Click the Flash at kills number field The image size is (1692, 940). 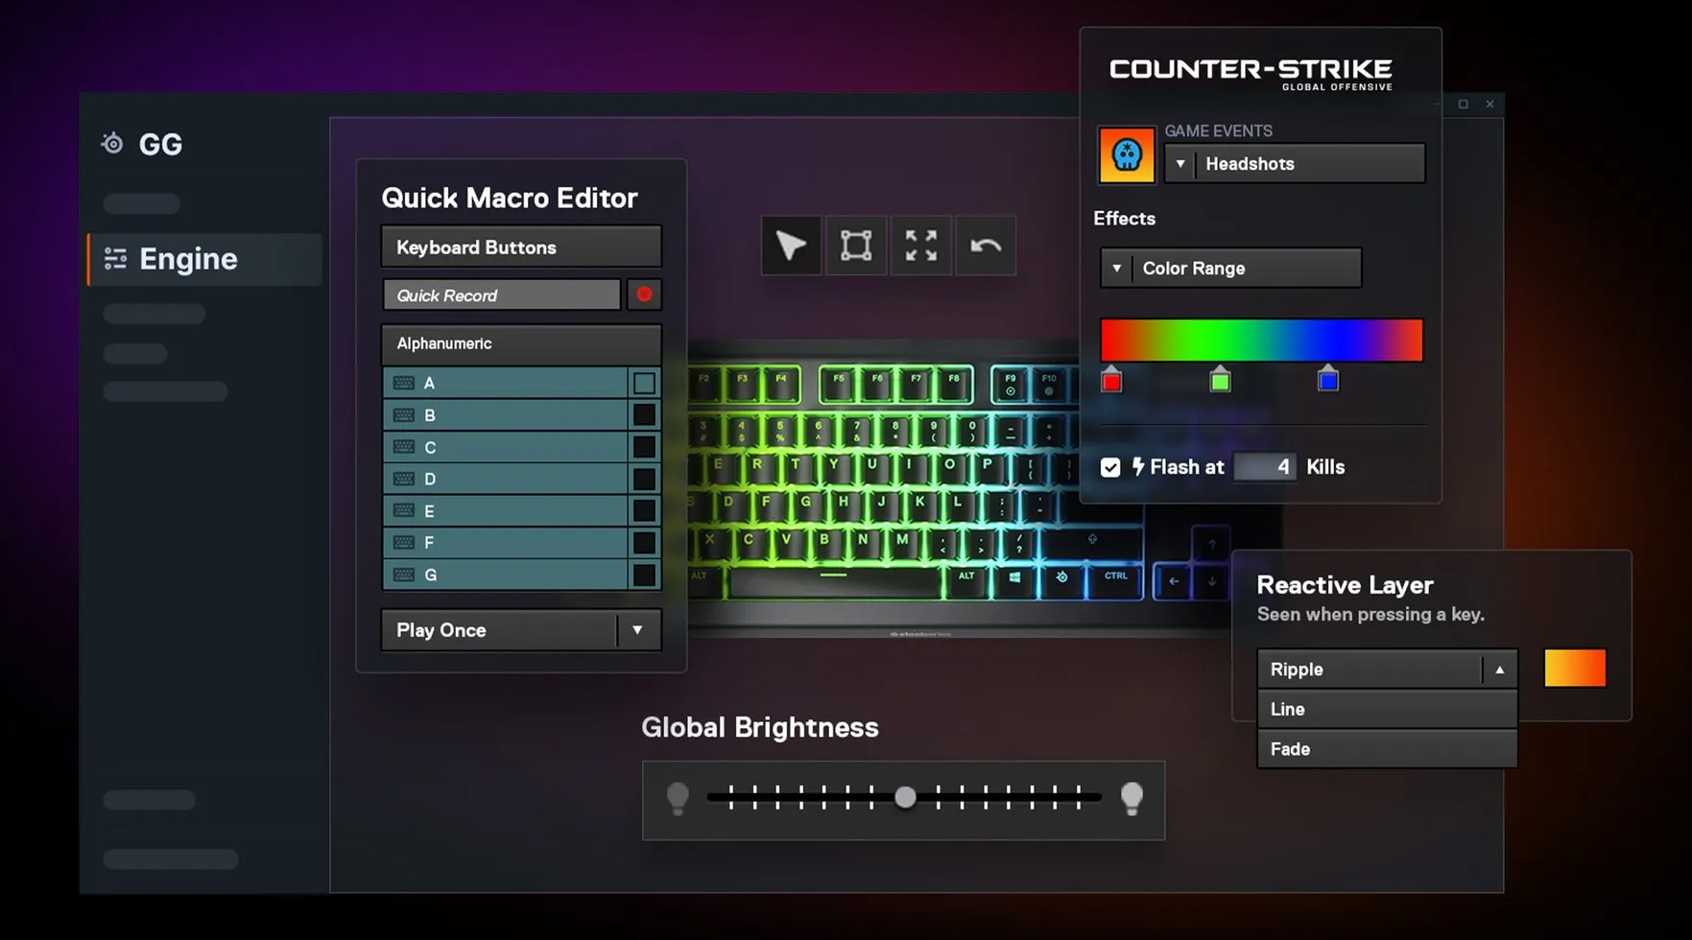click(1265, 467)
